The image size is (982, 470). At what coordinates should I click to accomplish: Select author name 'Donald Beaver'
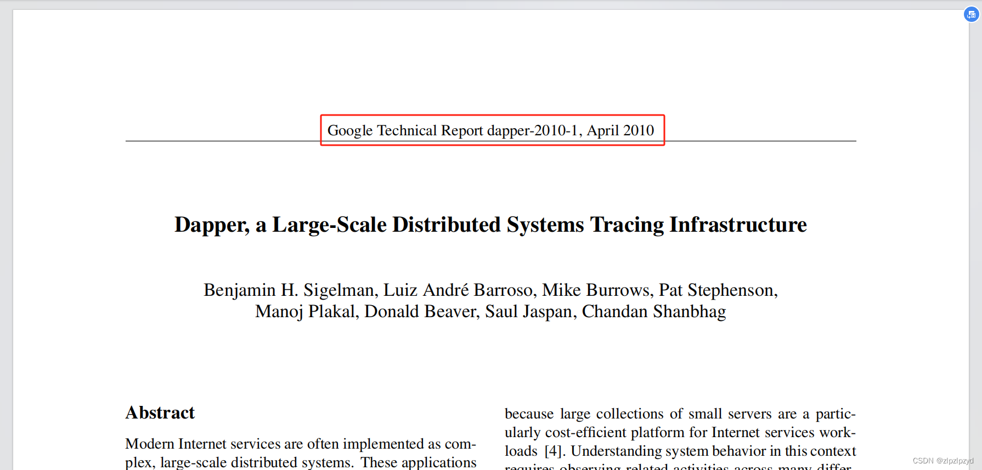pos(420,311)
